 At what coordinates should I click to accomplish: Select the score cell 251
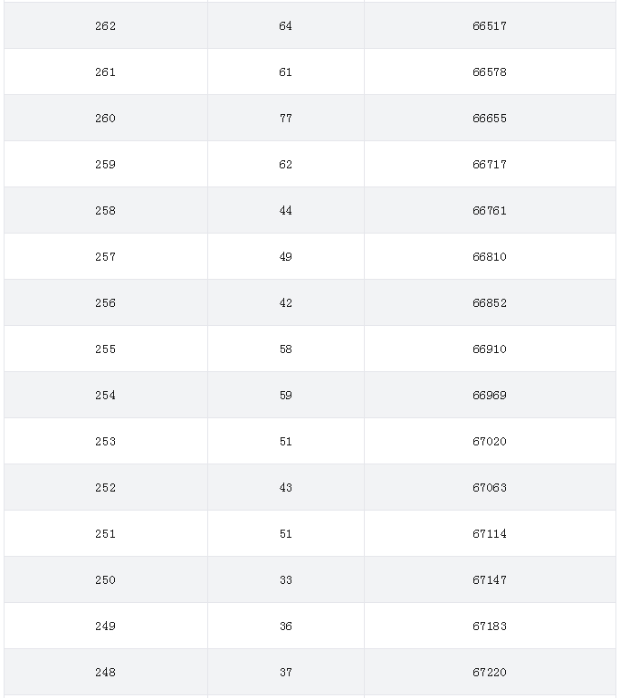click(106, 534)
